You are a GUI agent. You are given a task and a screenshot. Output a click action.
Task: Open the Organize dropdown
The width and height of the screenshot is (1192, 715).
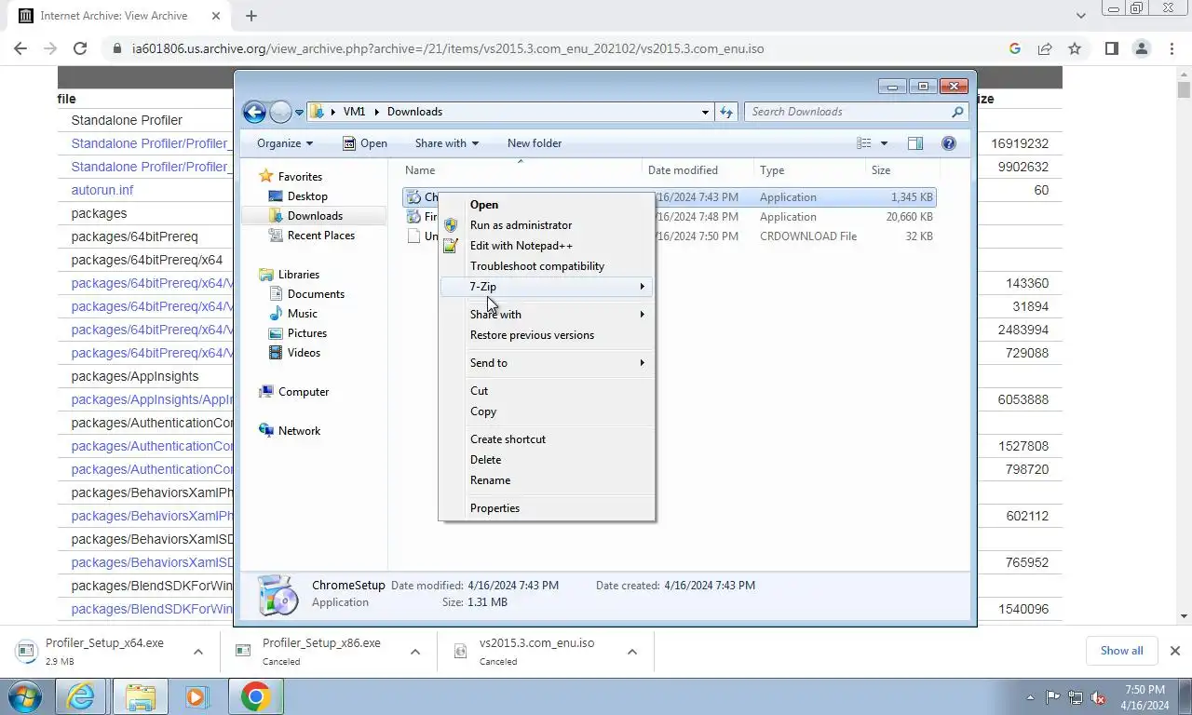285,143
